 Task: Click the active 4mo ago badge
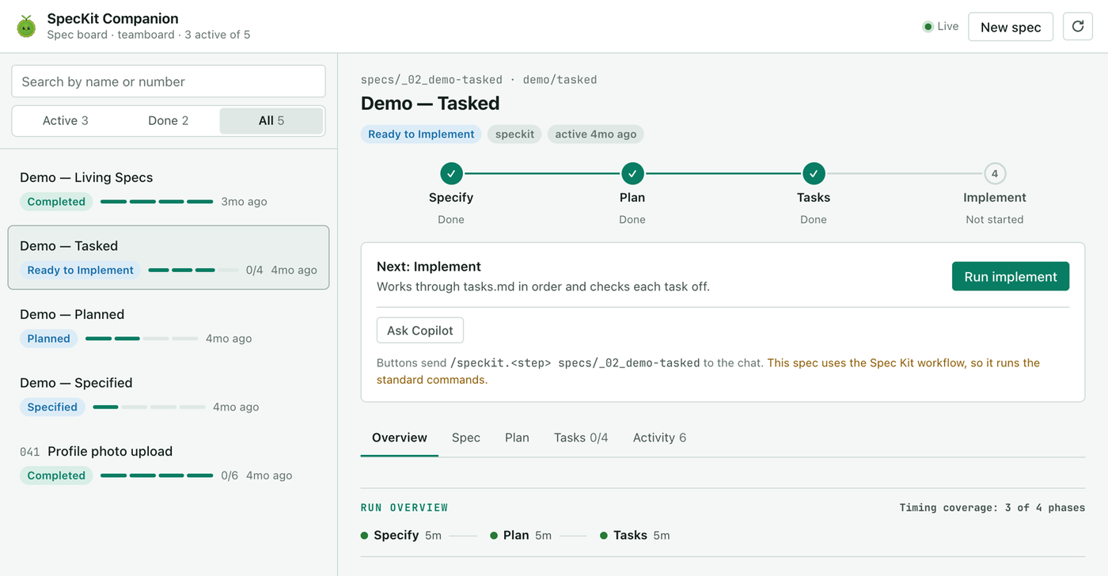pyautogui.click(x=596, y=135)
